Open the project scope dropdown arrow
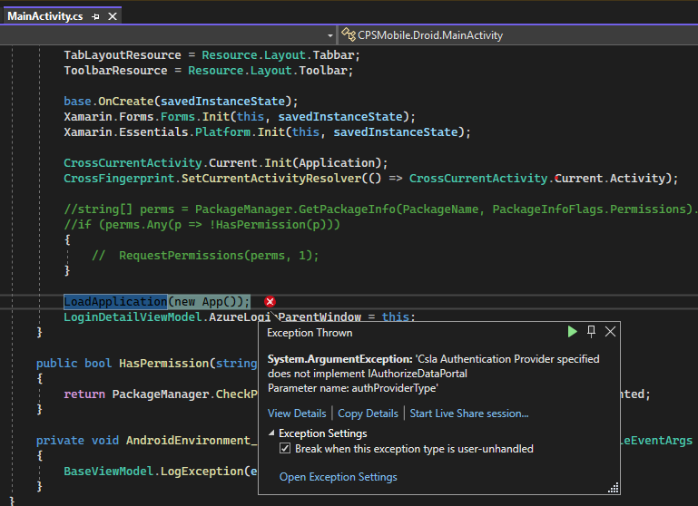 (x=329, y=35)
